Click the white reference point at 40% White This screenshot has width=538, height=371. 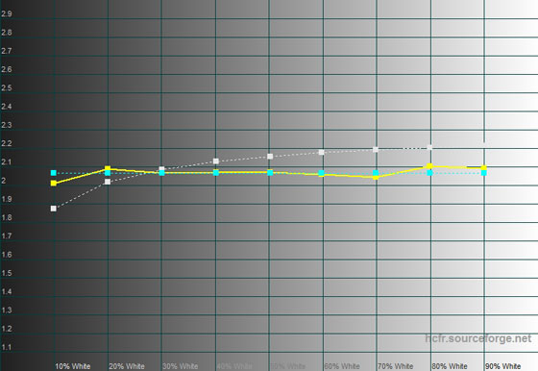pyautogui.click(x=216, y=161)
